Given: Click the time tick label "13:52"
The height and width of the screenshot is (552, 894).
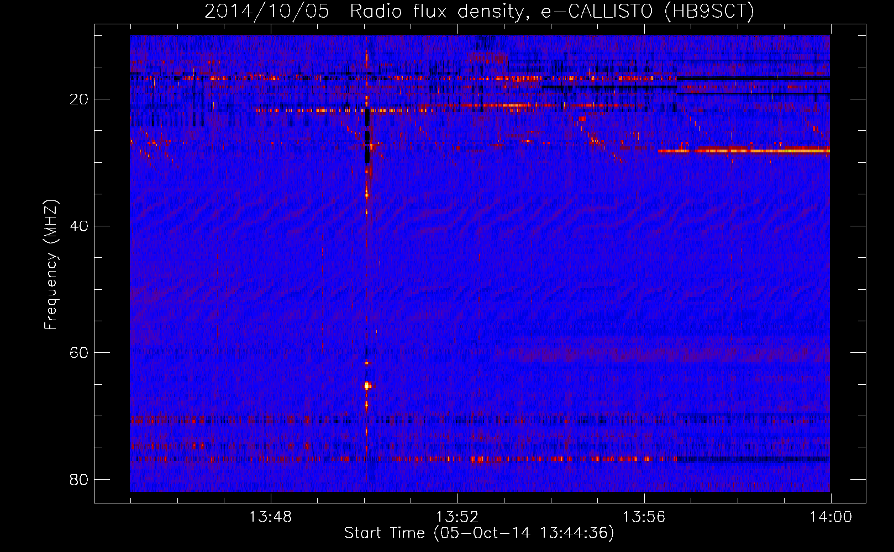Looking at the screenshot, I should (x=457, y=517).
